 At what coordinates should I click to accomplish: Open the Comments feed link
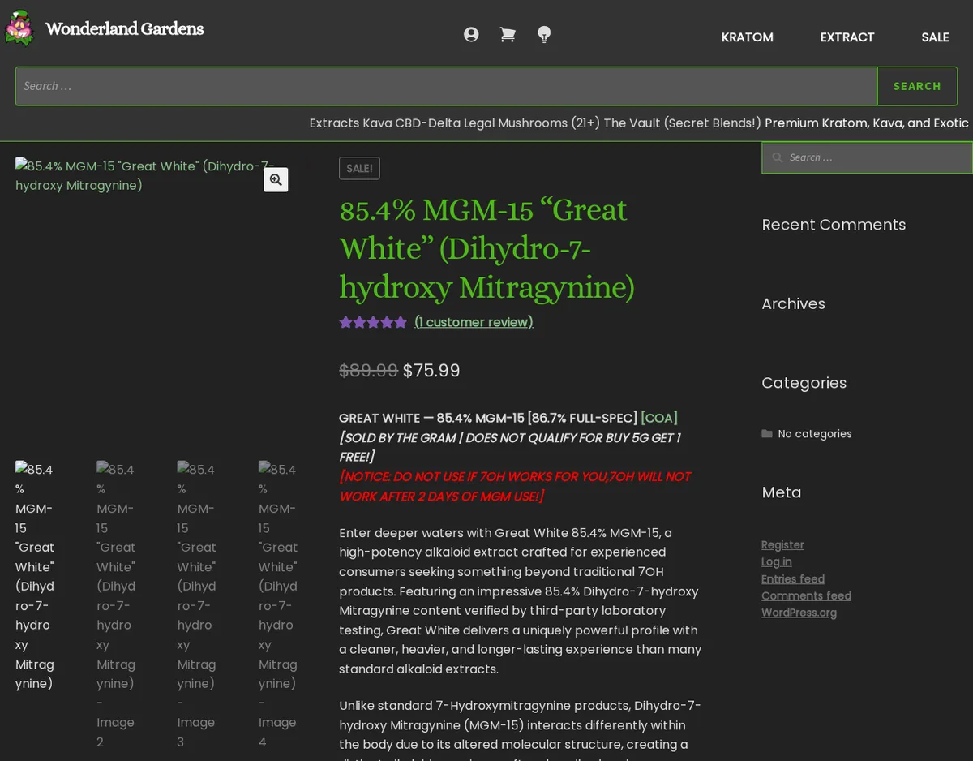pos(806,595)
